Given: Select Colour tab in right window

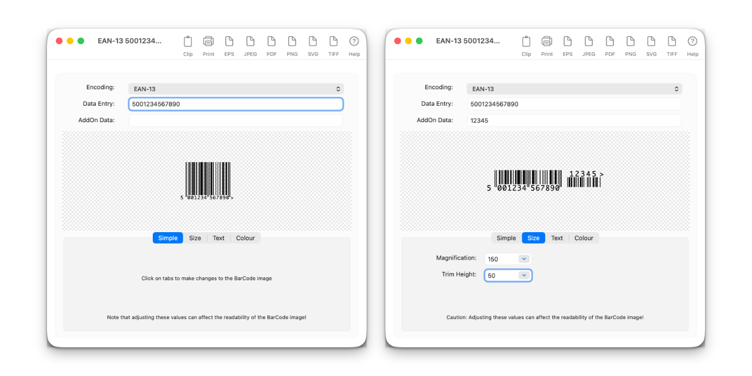Looking at the screenshot, I should [584, 238].
